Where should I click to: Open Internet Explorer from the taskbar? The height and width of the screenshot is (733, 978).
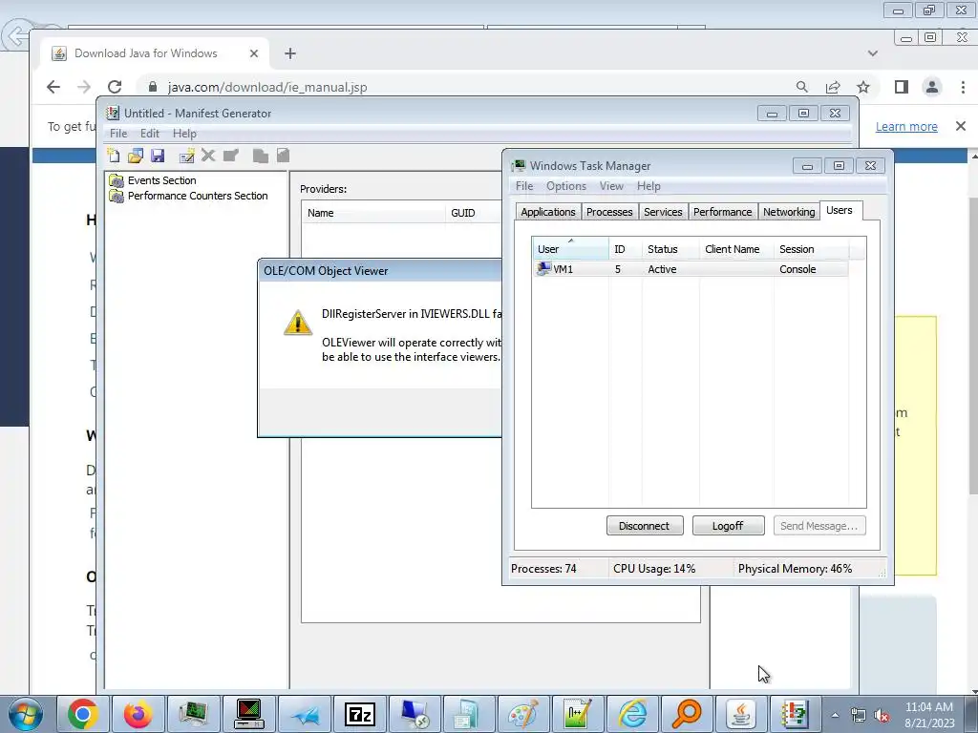click(632, 714)
